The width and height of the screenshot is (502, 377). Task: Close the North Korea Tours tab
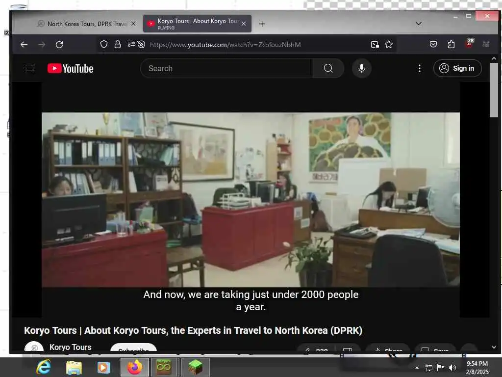click(133, 24)
